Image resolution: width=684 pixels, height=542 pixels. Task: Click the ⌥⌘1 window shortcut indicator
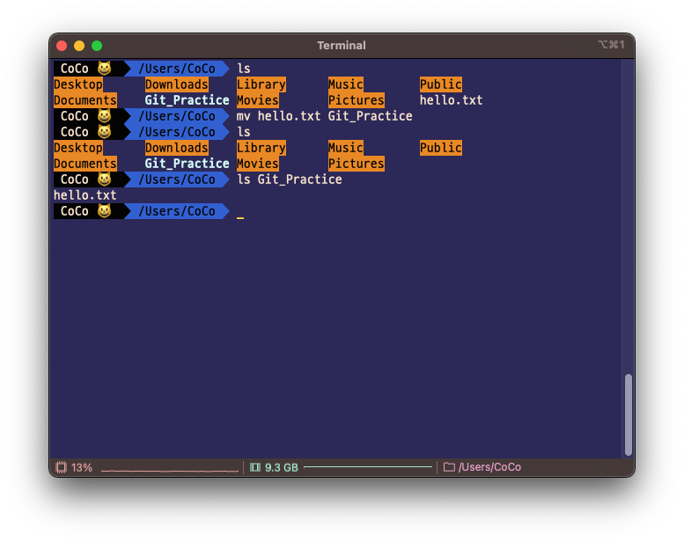coord(611,45)
